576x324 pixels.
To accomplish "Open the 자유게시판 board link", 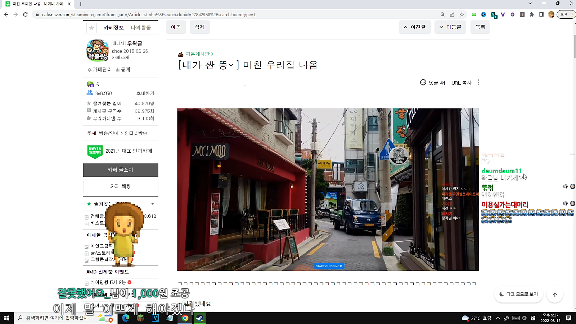I will tap(197, 54).
